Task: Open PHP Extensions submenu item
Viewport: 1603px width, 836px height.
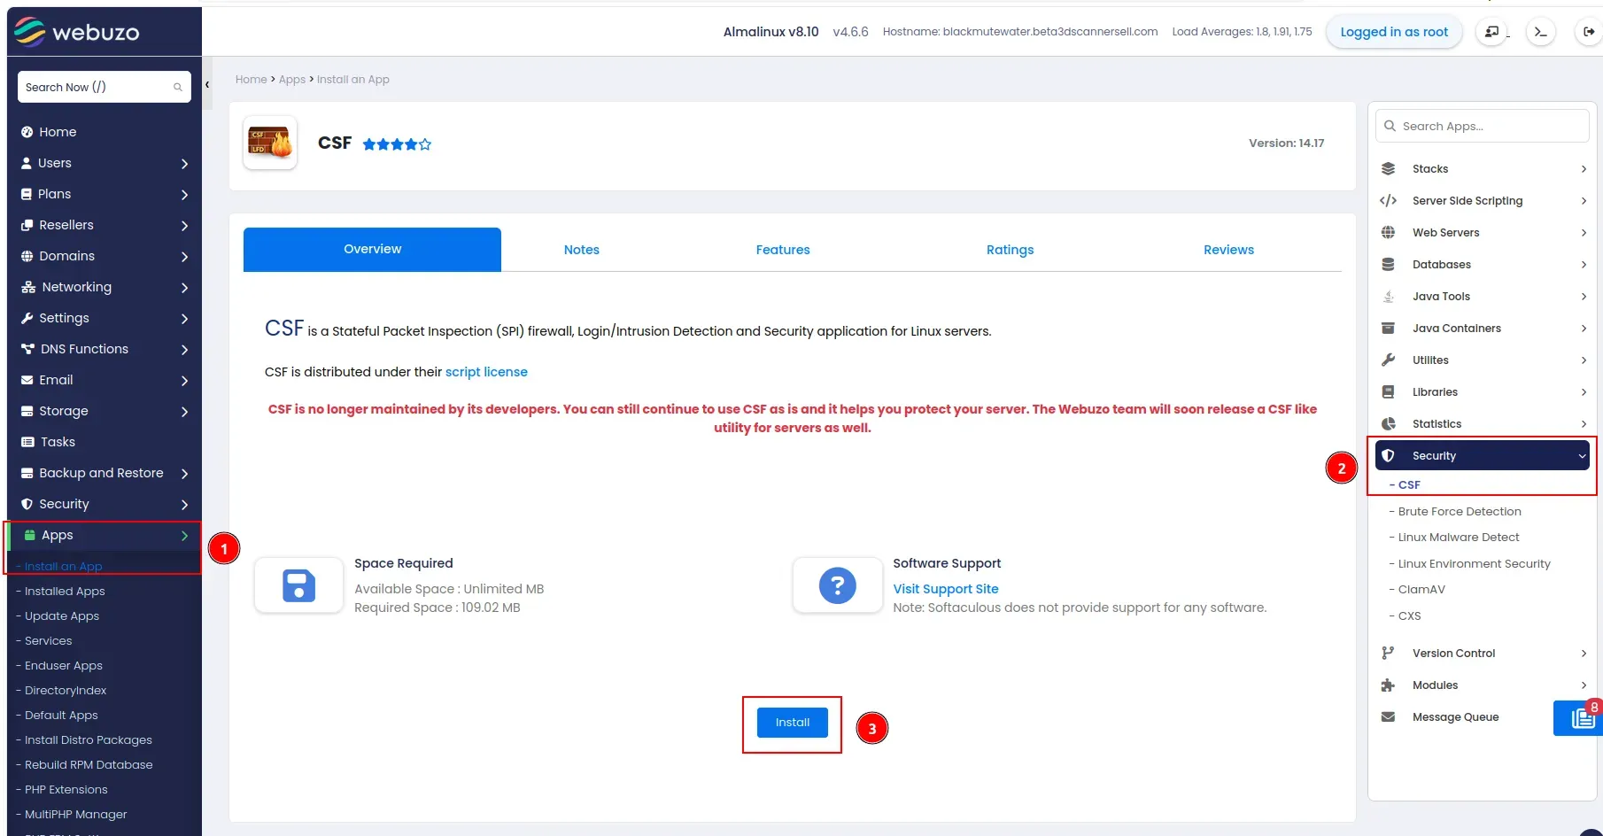Action: point(66,790)
